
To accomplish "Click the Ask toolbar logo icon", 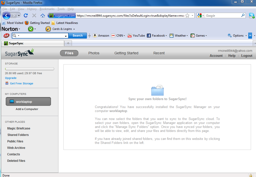I will tap(6, 36).
